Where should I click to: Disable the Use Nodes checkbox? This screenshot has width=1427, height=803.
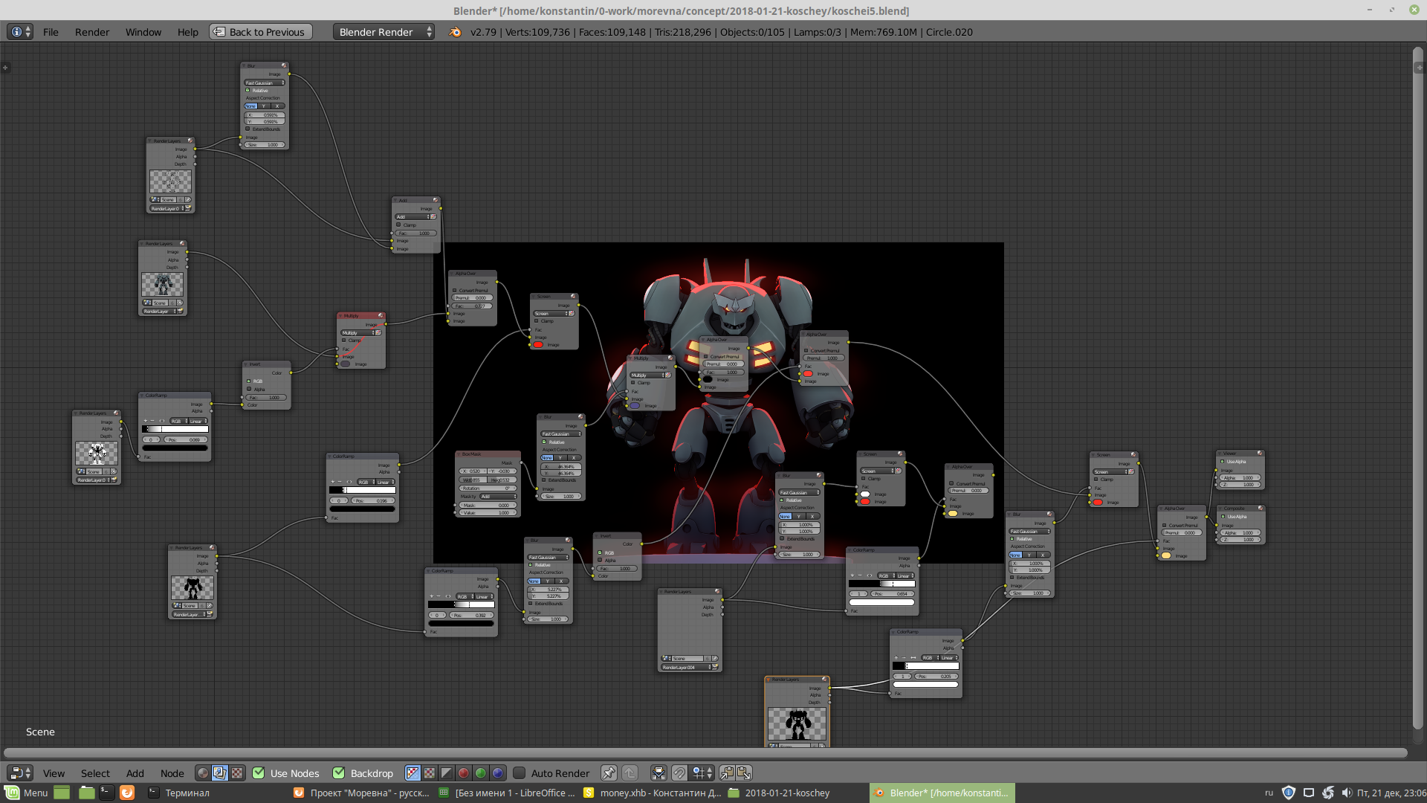click(x=259, y=773)
